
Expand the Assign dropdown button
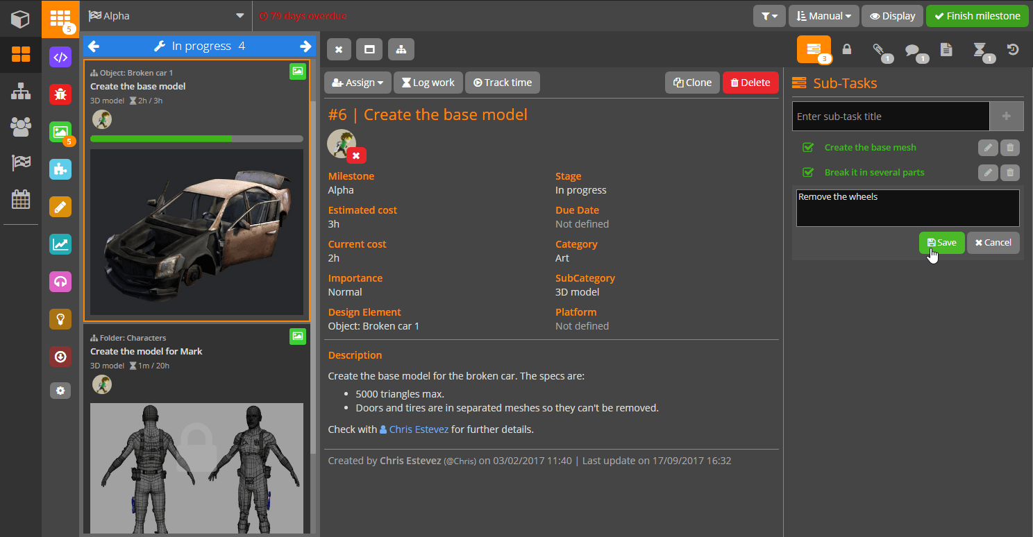[x=358, y=83]
